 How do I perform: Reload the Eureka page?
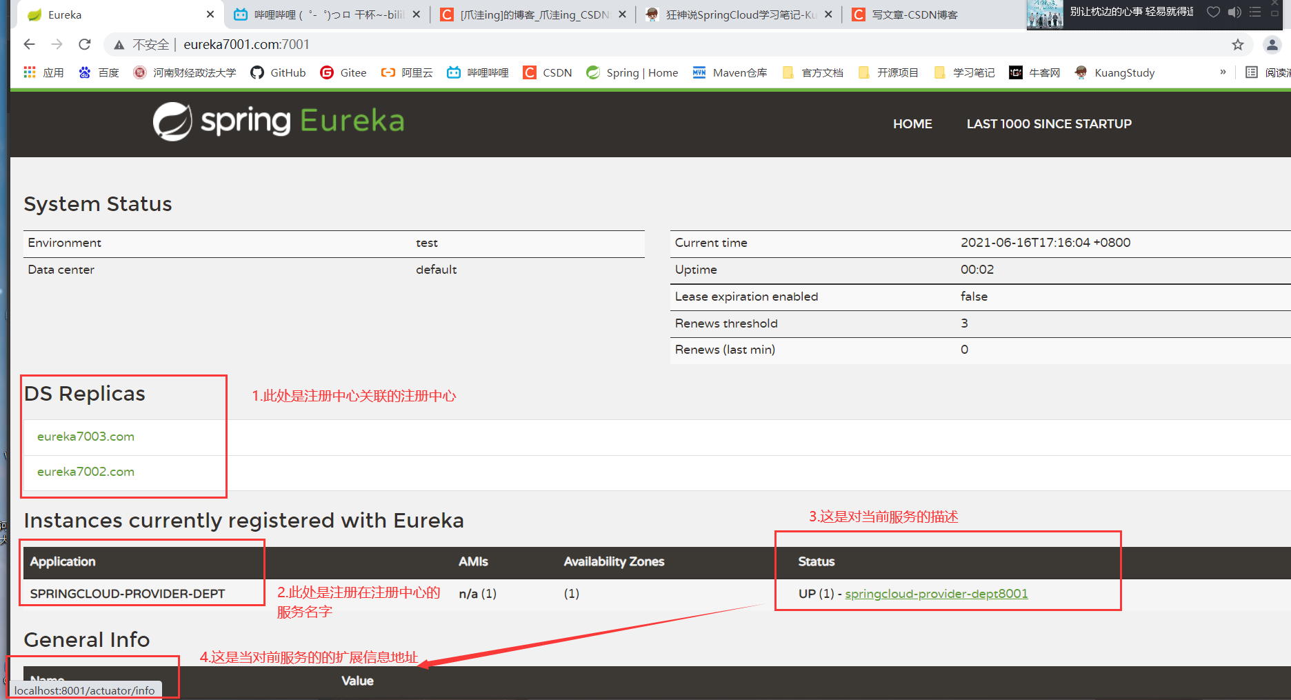coord(84,44)
